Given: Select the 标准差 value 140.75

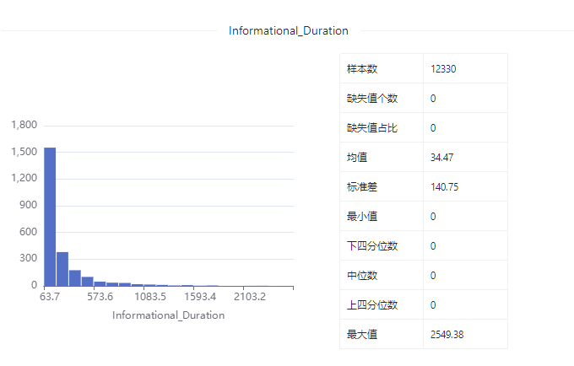Looking at the screenshot, I should (x=444, y=187).
